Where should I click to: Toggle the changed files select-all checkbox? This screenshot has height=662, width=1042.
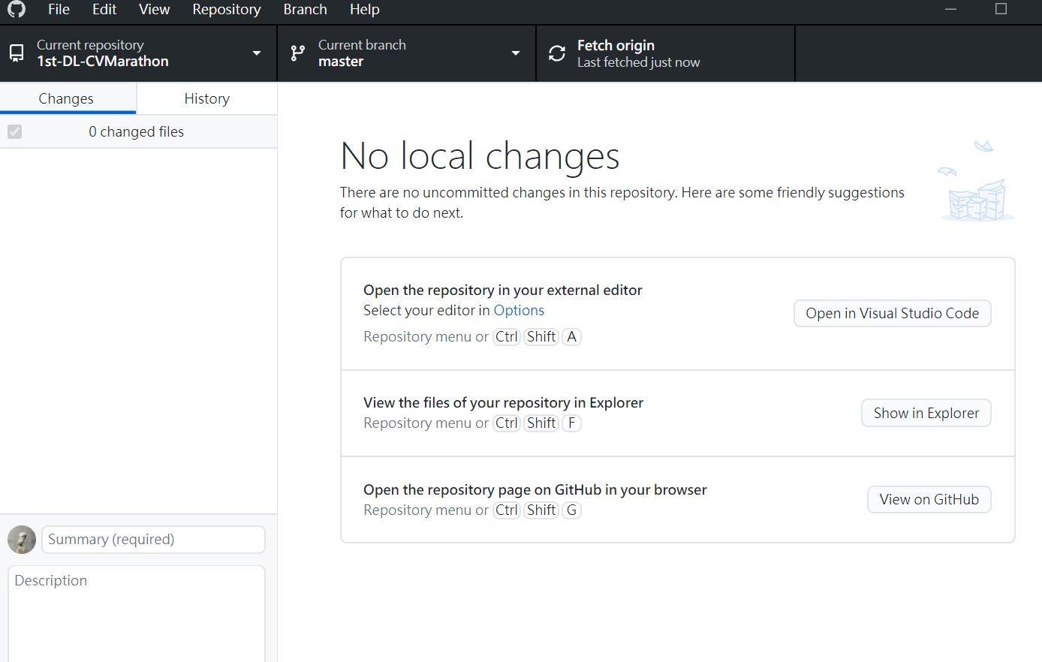coord(15,132)
